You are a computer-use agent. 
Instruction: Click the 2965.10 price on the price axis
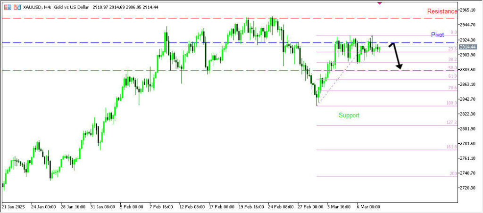[467, 10]
